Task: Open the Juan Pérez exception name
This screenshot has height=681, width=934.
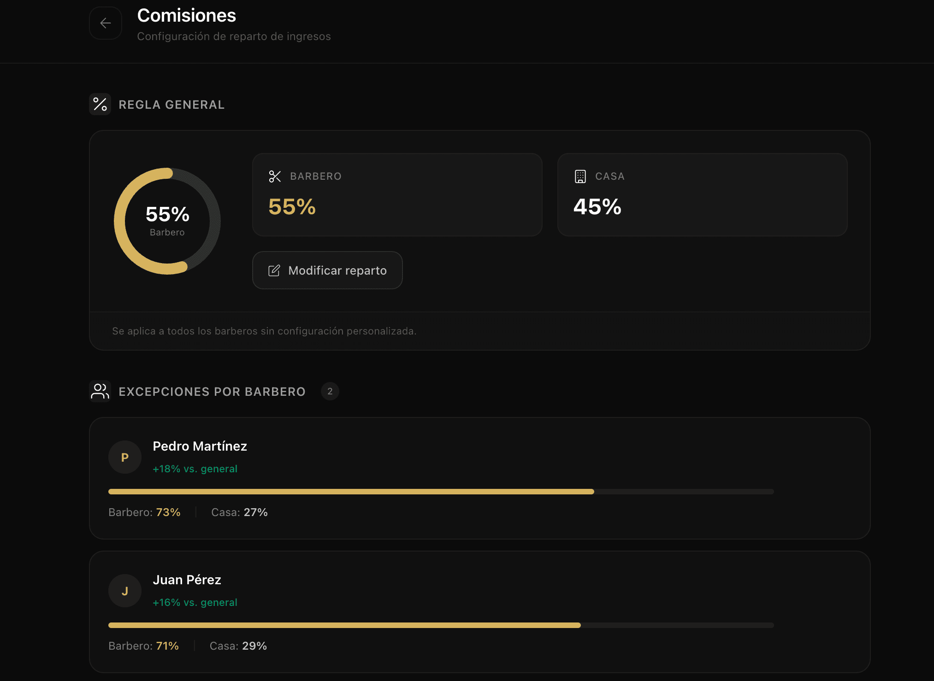Action: [187, 580]
